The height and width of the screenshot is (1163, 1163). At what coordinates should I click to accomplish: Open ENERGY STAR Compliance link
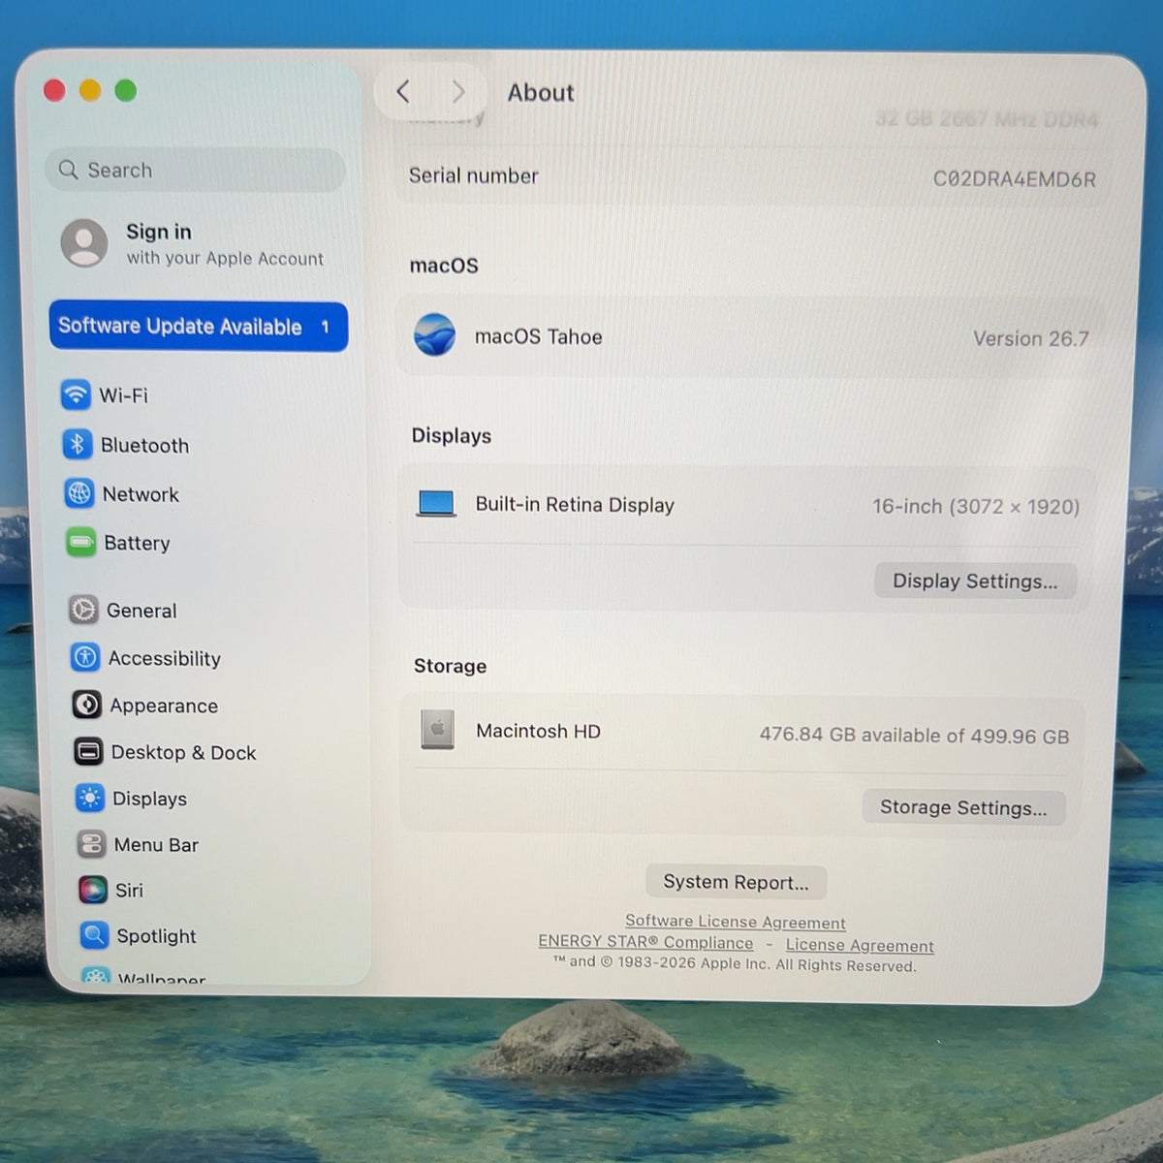pos(645,942)
